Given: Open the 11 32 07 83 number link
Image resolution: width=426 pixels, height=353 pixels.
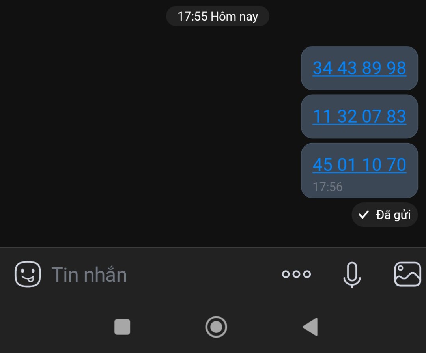Looking at the screenshot, I should coord(359,116).
